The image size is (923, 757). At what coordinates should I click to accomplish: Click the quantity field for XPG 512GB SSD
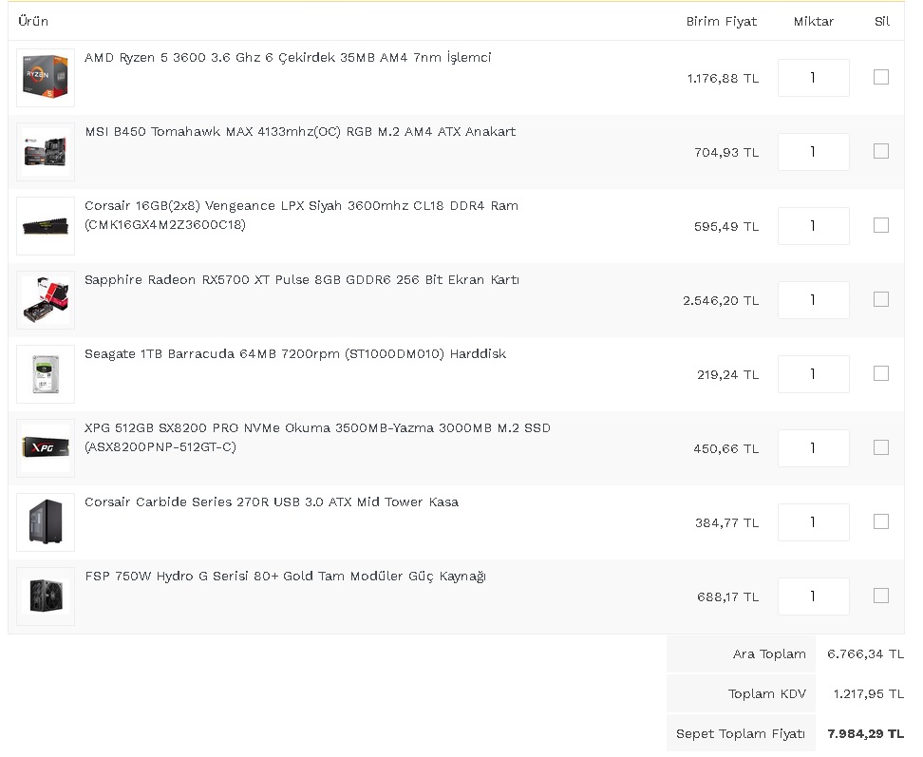pyautogui.click(x=814, y=448)
